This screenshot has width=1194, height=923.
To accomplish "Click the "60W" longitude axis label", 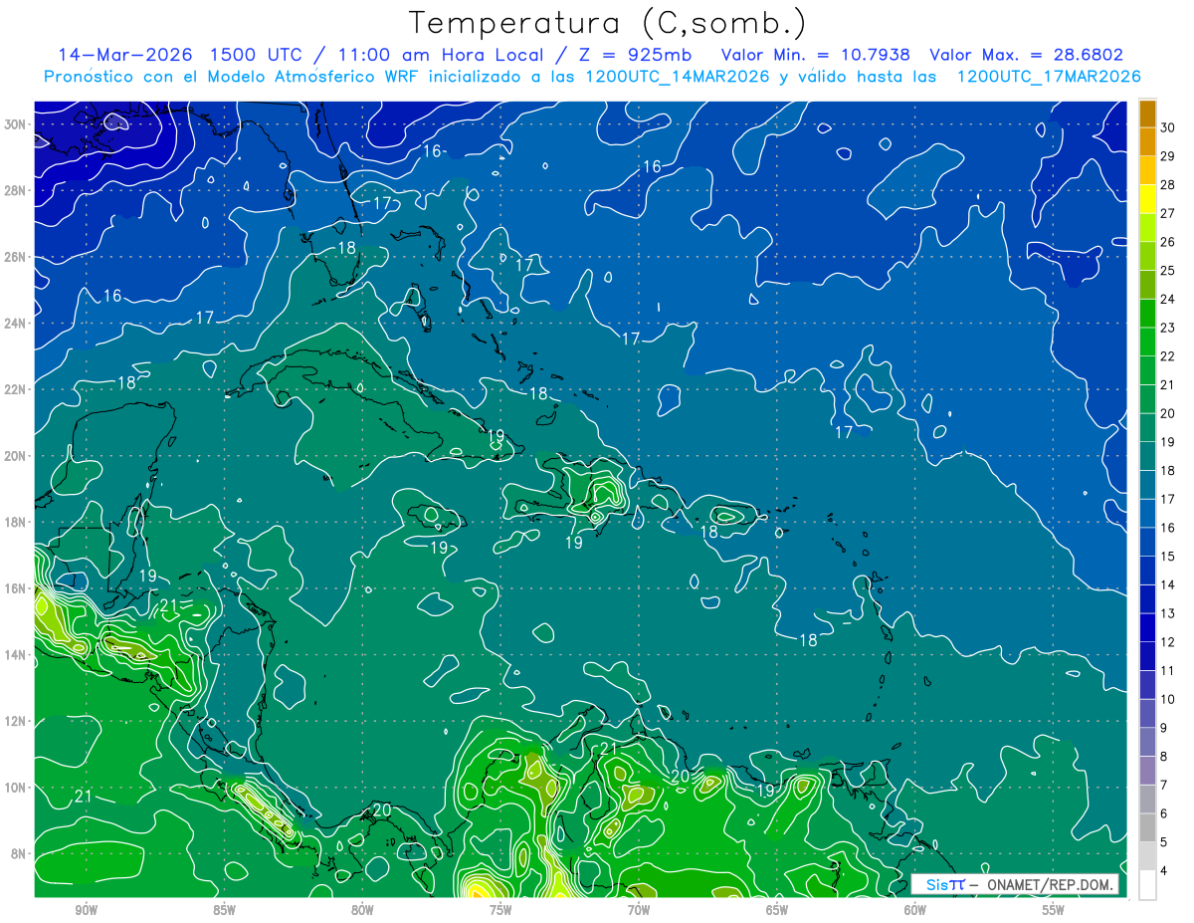I will tap(915, 910).
